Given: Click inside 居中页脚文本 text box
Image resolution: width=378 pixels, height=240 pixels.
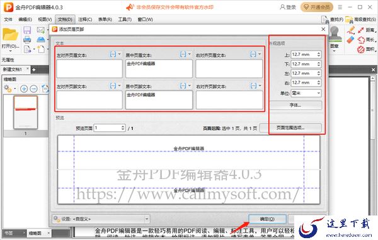Looking at the screenshot, I should (x=159, y=100).
